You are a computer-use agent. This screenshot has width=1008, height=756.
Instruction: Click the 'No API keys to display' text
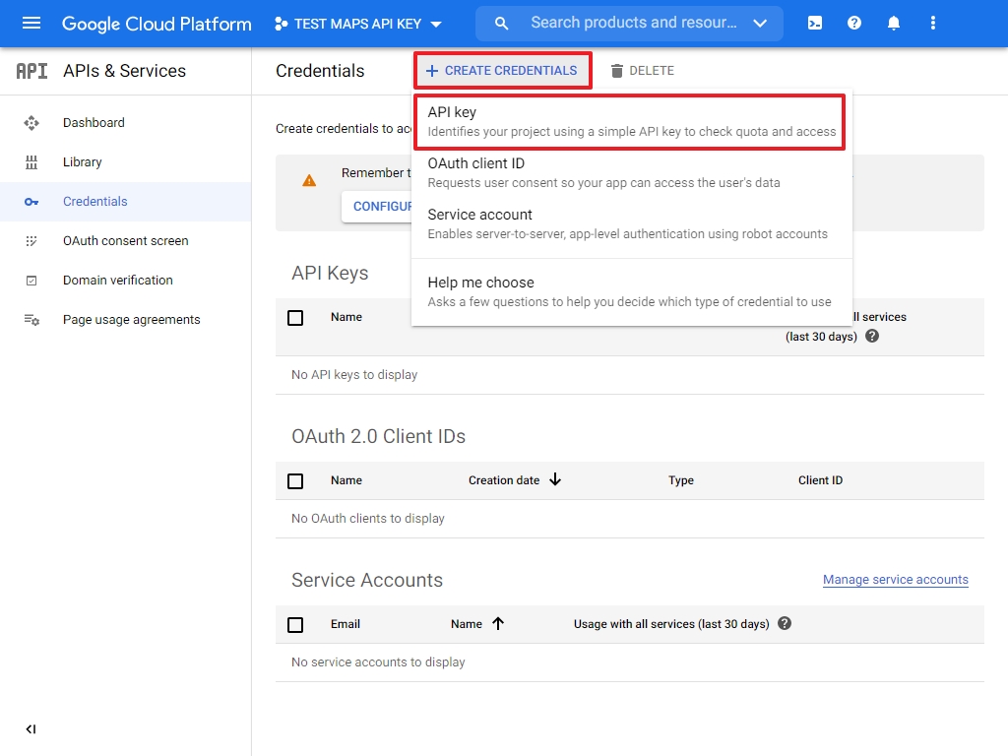coord(354,375)
